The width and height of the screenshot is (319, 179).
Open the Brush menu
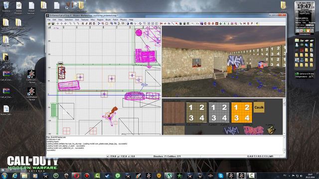(x=108, y=20)
